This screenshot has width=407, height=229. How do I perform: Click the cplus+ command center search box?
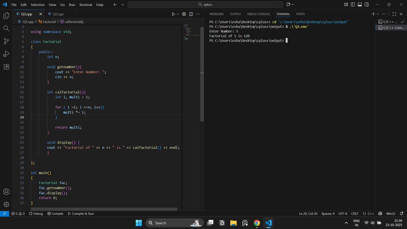click(x=205, y=5)
